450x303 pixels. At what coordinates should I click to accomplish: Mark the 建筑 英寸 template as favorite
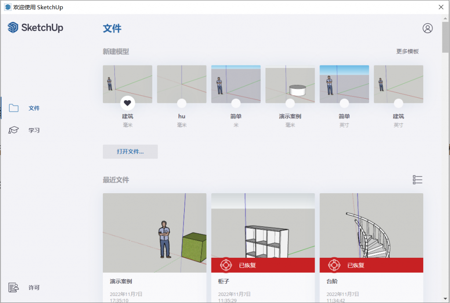point(398,103)
